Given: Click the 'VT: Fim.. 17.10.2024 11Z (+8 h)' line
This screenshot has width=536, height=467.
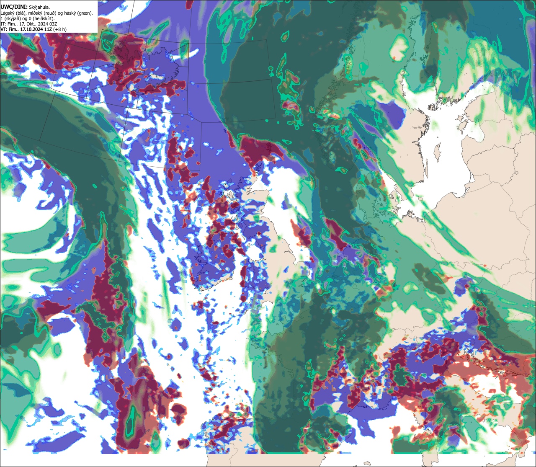Looking at the screenshot, I should [34, 29].
